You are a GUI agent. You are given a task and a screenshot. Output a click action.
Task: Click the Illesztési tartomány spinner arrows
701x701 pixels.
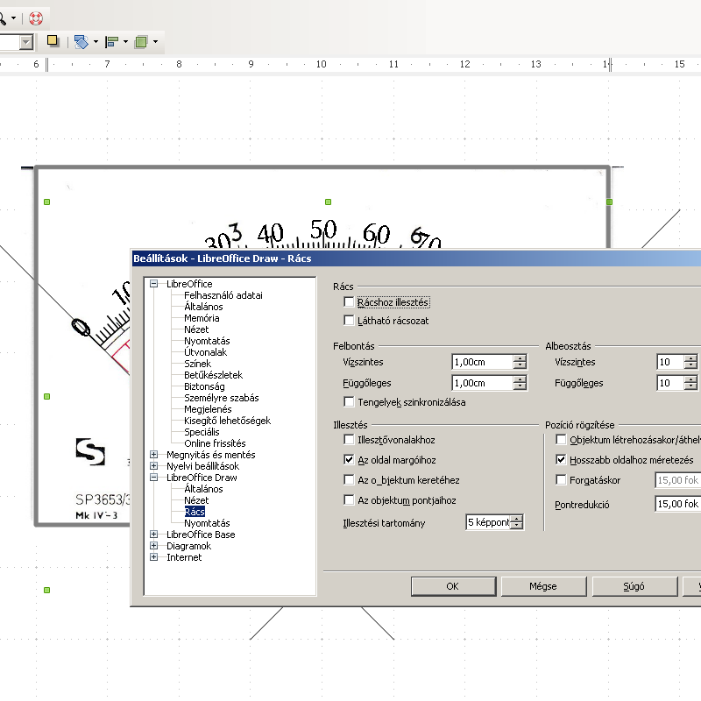click(517, 522)
